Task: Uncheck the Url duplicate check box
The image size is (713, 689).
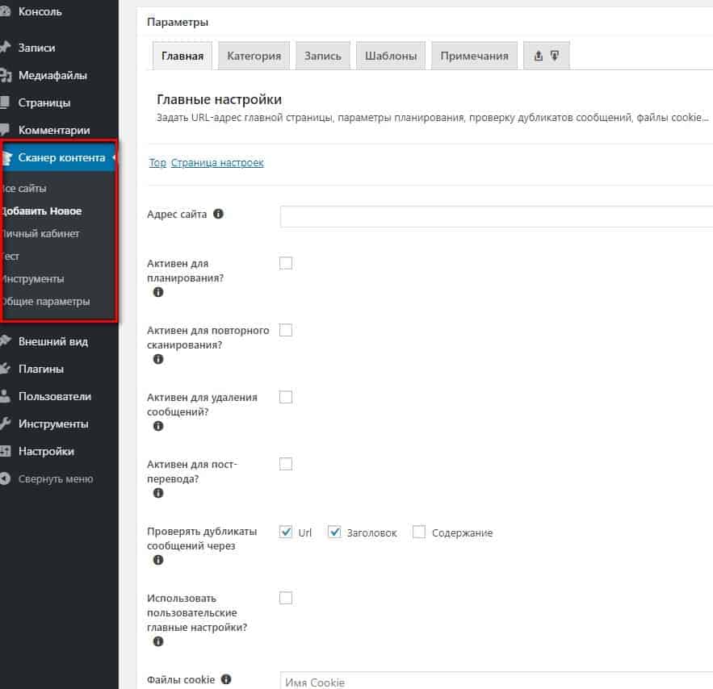Action: [286, 532]
